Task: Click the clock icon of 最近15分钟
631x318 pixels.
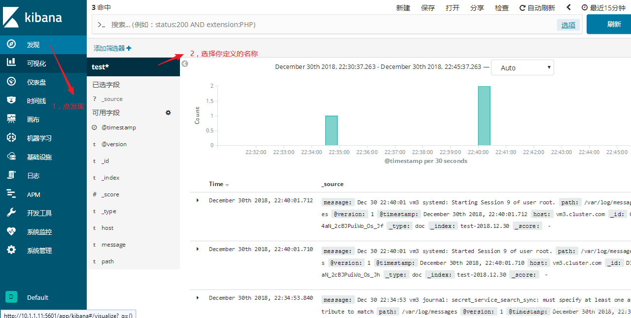Action: point(585,8)
